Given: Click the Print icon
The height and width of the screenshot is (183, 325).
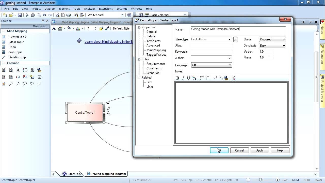Looking at the screenshot, I should [69, 15].
